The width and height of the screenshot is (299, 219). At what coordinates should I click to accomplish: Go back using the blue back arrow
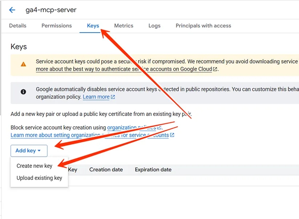[x=12, y=10]
